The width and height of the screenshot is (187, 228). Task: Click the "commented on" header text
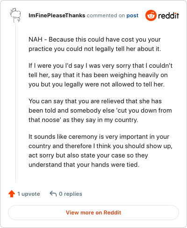click(x=106, y=15)
